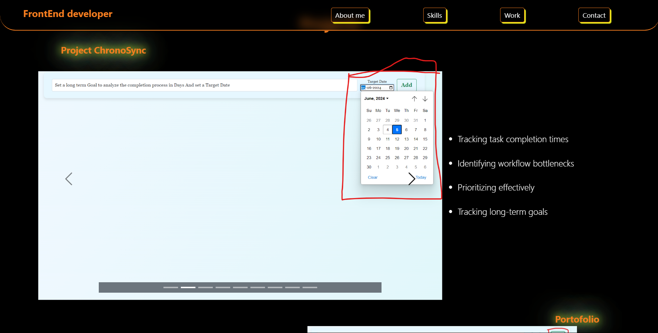Click 'Prioritizing effectively' bullet

click(496, 188)
